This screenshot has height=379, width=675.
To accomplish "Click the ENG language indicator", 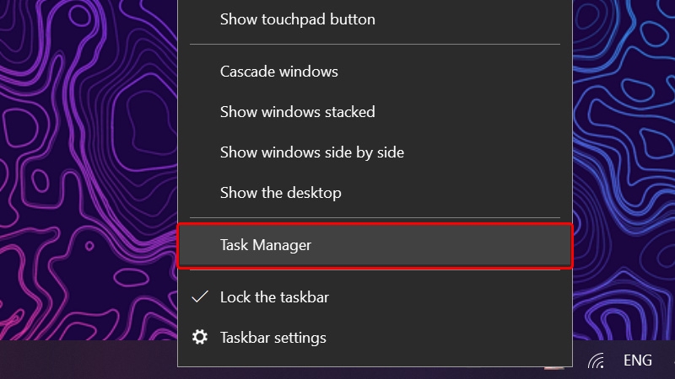I will coord(638,360).
